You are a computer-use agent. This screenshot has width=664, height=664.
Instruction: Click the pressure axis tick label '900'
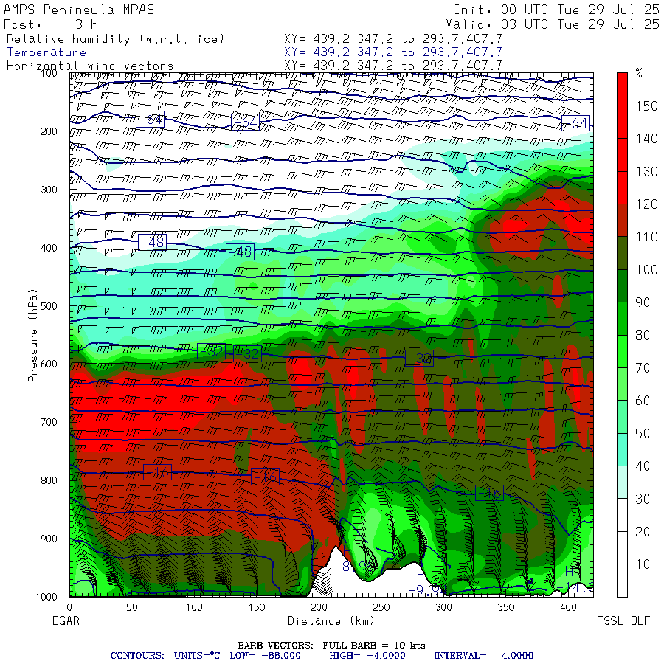pyautogui.click(x=49, y=539)
